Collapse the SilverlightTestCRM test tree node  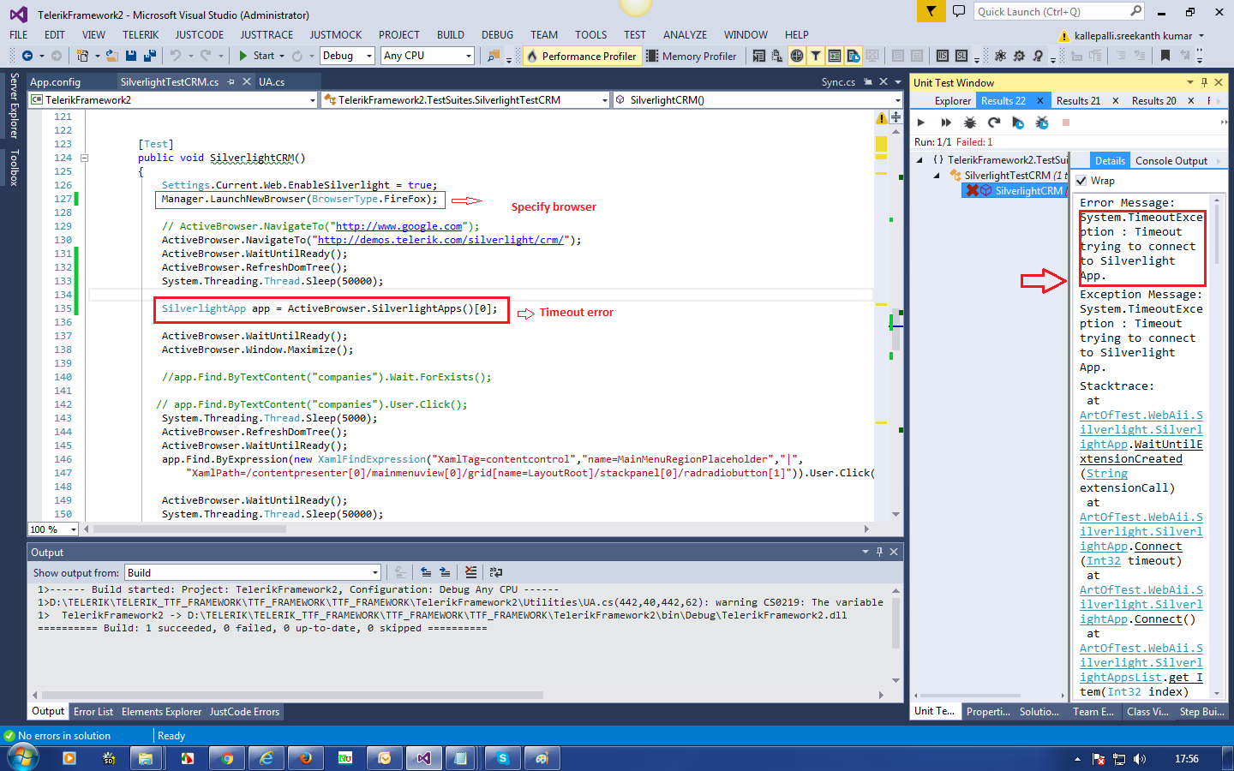(937, 176)
